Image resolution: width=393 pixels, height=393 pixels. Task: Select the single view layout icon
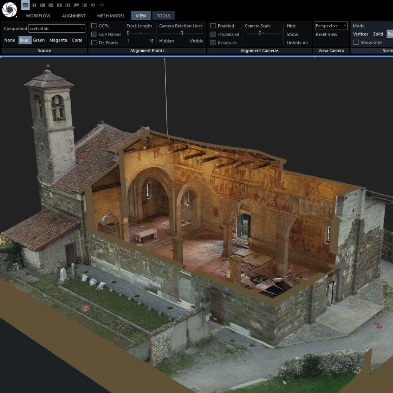[25, 5]
